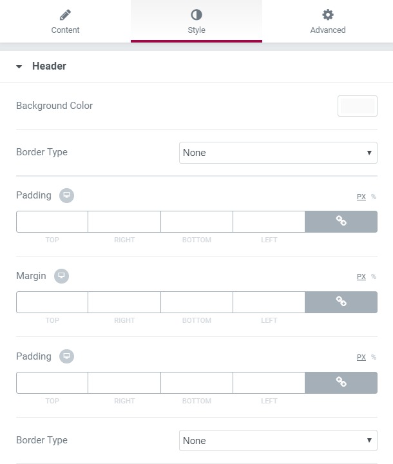Open responsive device icon beside first Padding
Screen dimensions: 393x464
(x=66, y=195)
